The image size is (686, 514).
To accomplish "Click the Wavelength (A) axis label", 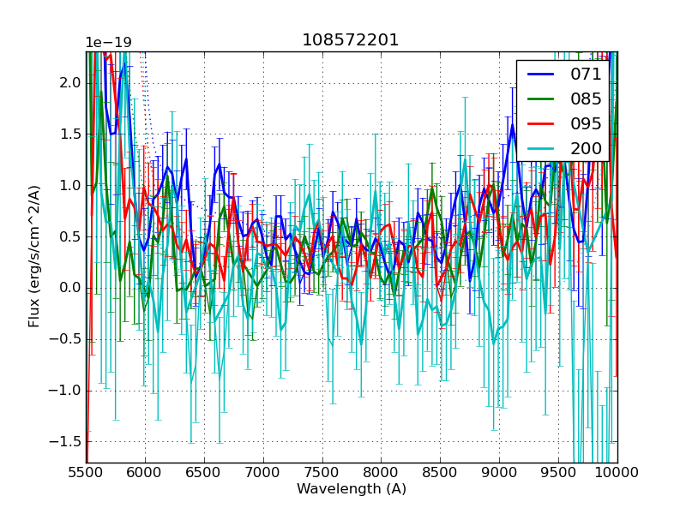I will tap(352, 489).
